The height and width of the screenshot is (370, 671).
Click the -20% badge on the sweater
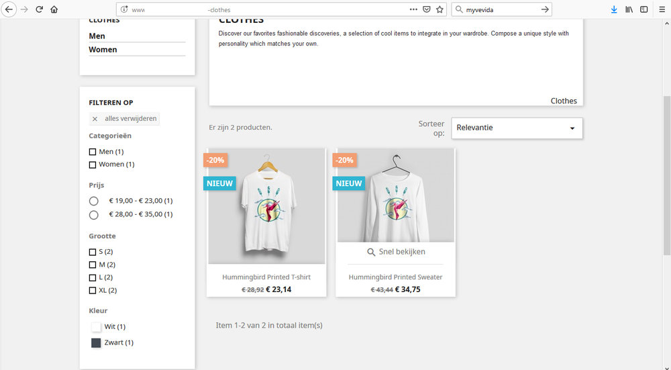point(344,160)
